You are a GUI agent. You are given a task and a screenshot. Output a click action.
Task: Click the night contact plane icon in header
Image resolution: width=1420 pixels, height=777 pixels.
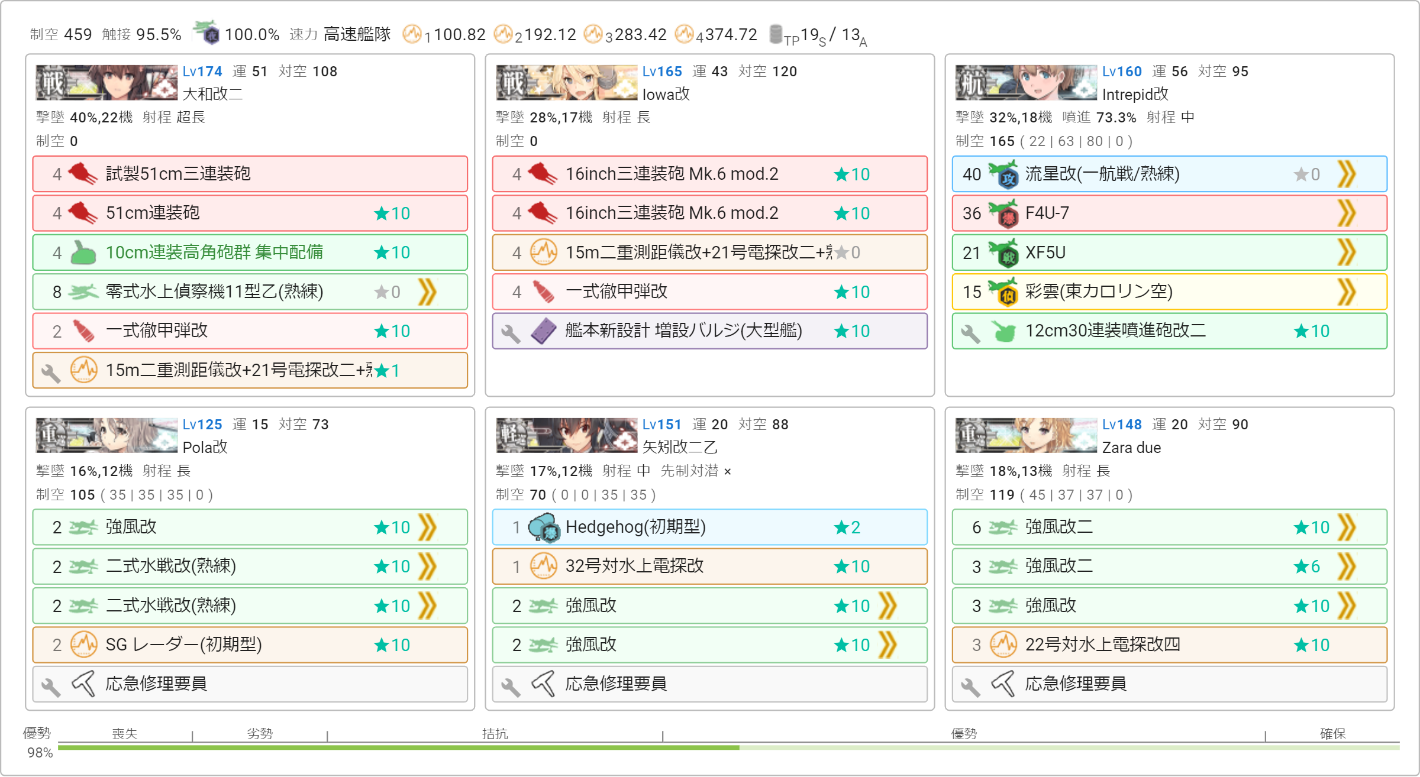[207, 33]
